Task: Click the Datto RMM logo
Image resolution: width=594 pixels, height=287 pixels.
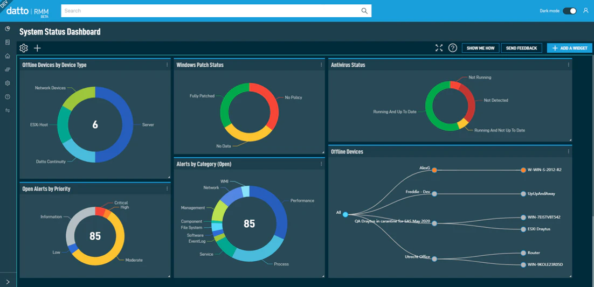Action: 27,11
